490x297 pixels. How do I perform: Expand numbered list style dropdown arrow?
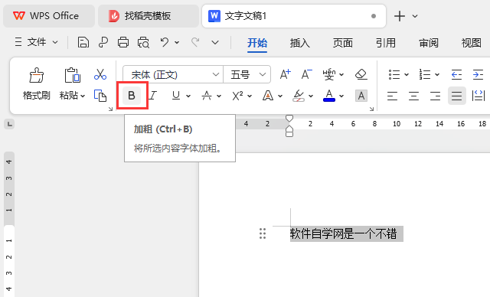(x=437, y=75)
